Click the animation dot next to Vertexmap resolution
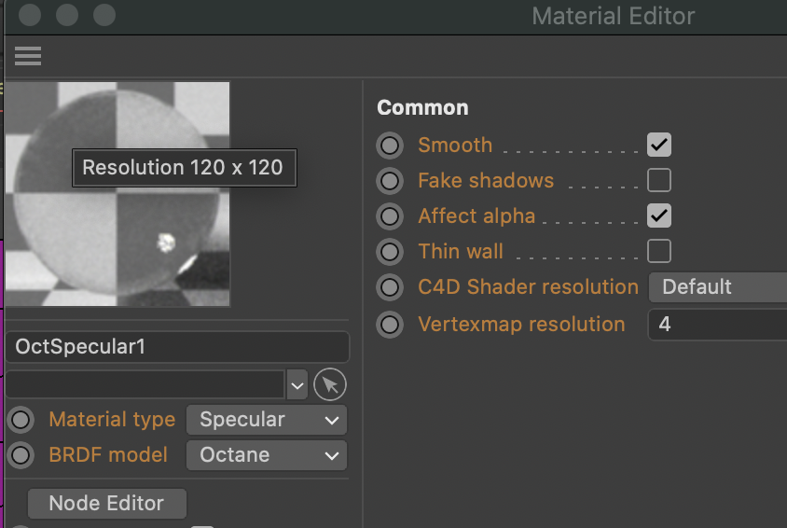Screen dimensions: 787x528 390,325
